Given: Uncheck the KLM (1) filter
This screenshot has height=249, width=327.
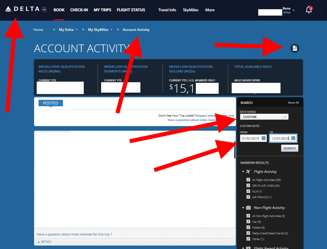Looking at the screenshot, I should click(248, 191).
